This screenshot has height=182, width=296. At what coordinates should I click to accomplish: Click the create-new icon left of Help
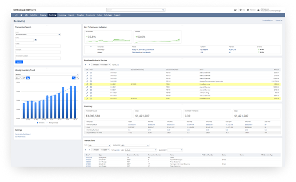[235, 10]
